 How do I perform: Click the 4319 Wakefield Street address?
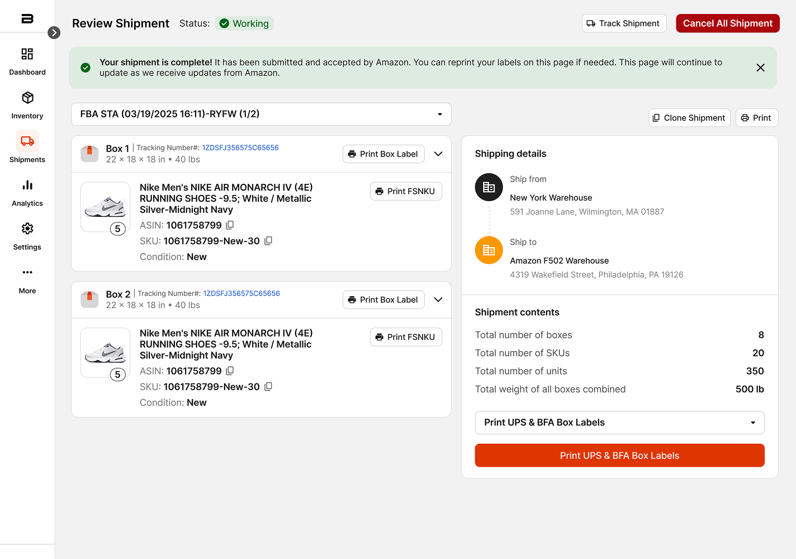pyautogui.click(x=596, y=275)
